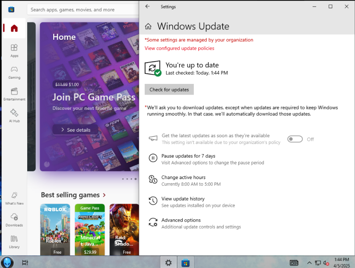Screen dimensions: 355x268
Task: Expand Best selling games chevron
Action: 104,195
